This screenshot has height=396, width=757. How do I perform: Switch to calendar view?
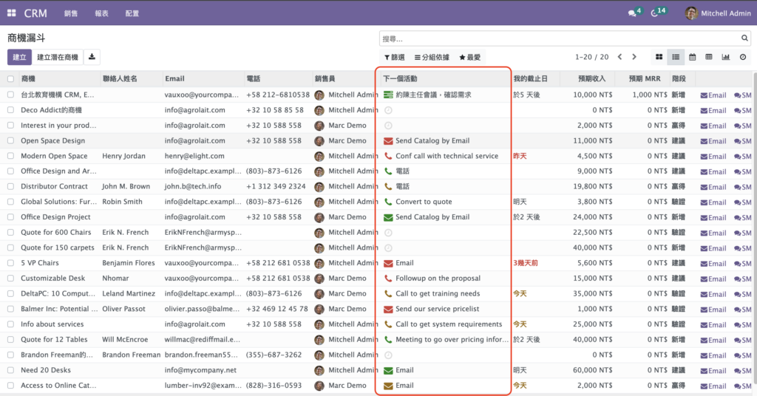click(692, 57)
